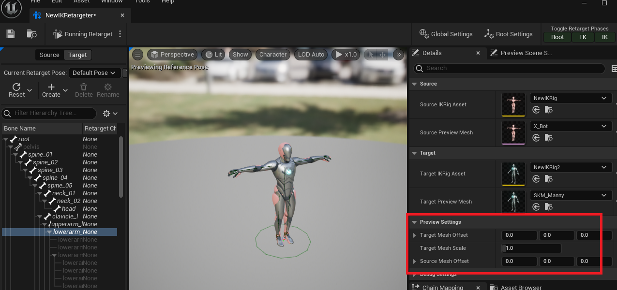Switch to Target skeleton view
Image resolution: width=617 pixels, height=290 pixels.
point(77,55)
